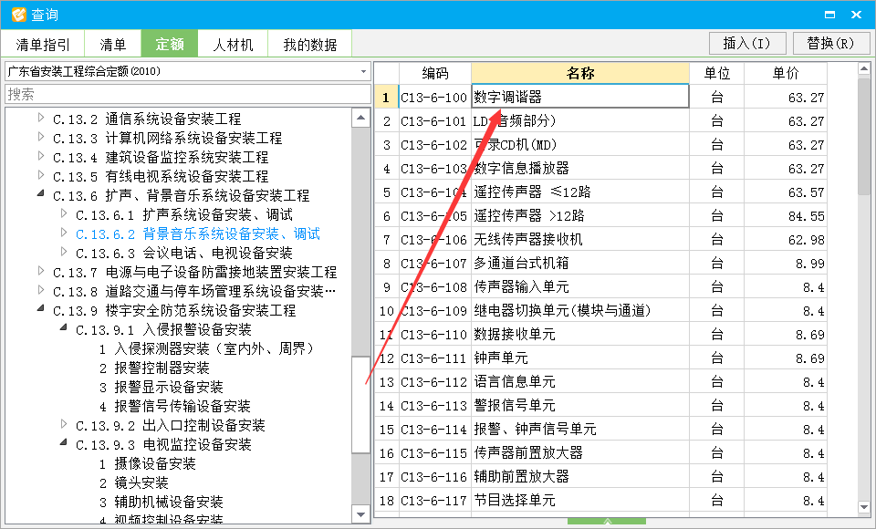Click the 替换(R) button
876x529 pixels.
(x=831, y=43)
